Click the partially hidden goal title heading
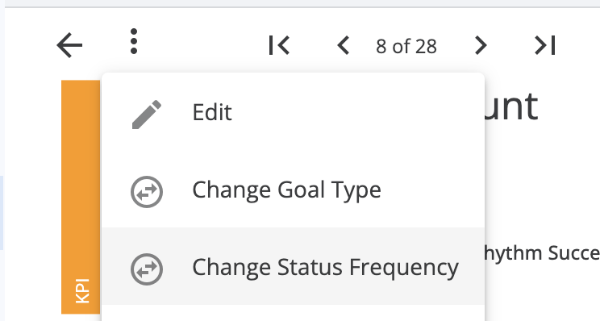This screenshot has height=321, width=600. 511,106
